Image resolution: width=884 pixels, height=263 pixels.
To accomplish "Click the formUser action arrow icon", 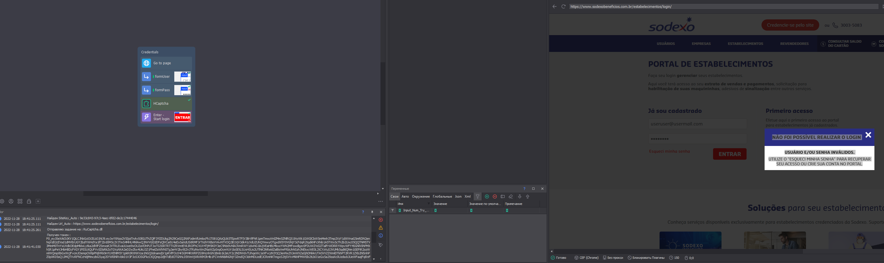I will [146, 77].
